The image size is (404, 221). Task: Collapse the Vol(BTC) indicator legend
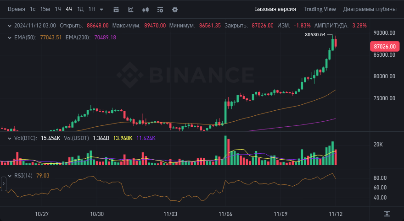10,138
